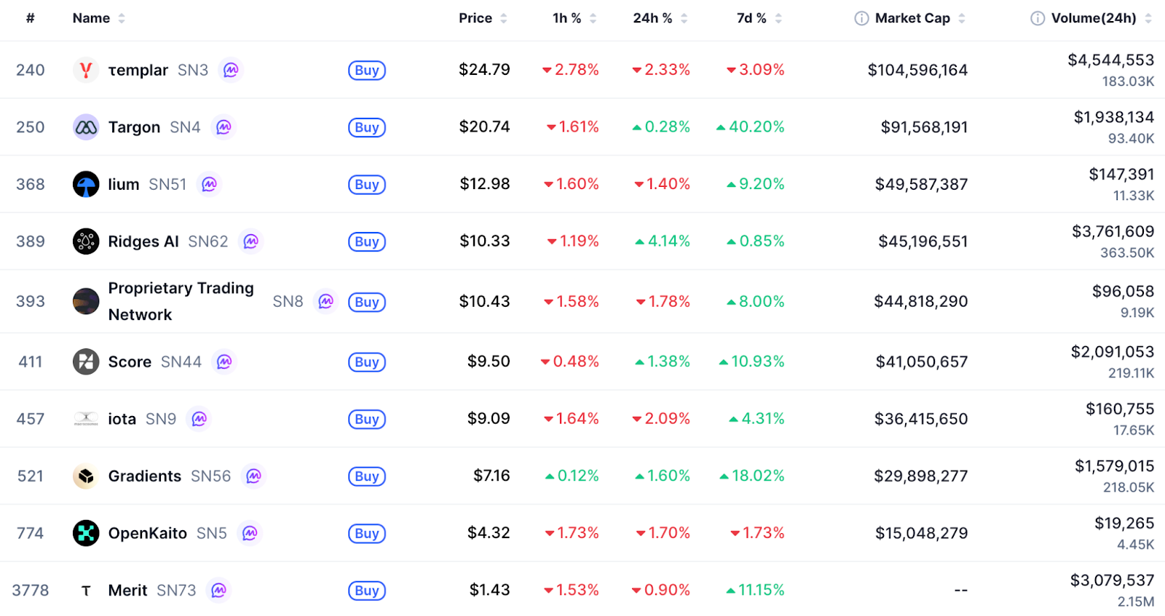Click the Ridges AI logo icon
Screen dimensions: 1165x616
pyautogui.click(x=86, y=241)
